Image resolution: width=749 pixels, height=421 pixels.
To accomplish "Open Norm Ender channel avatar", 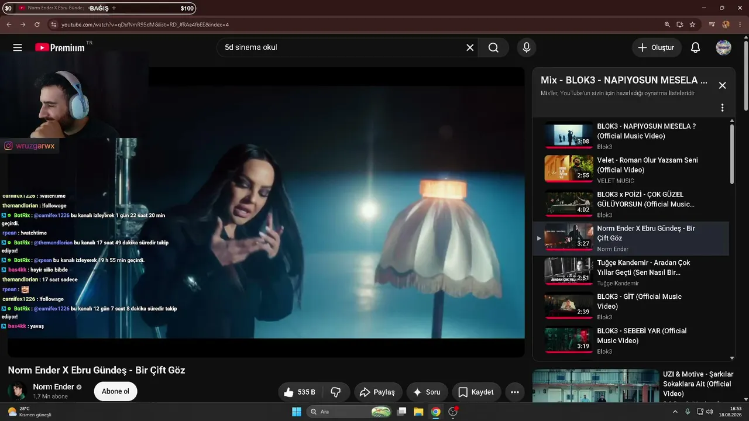I will click(x=17, y=391).
